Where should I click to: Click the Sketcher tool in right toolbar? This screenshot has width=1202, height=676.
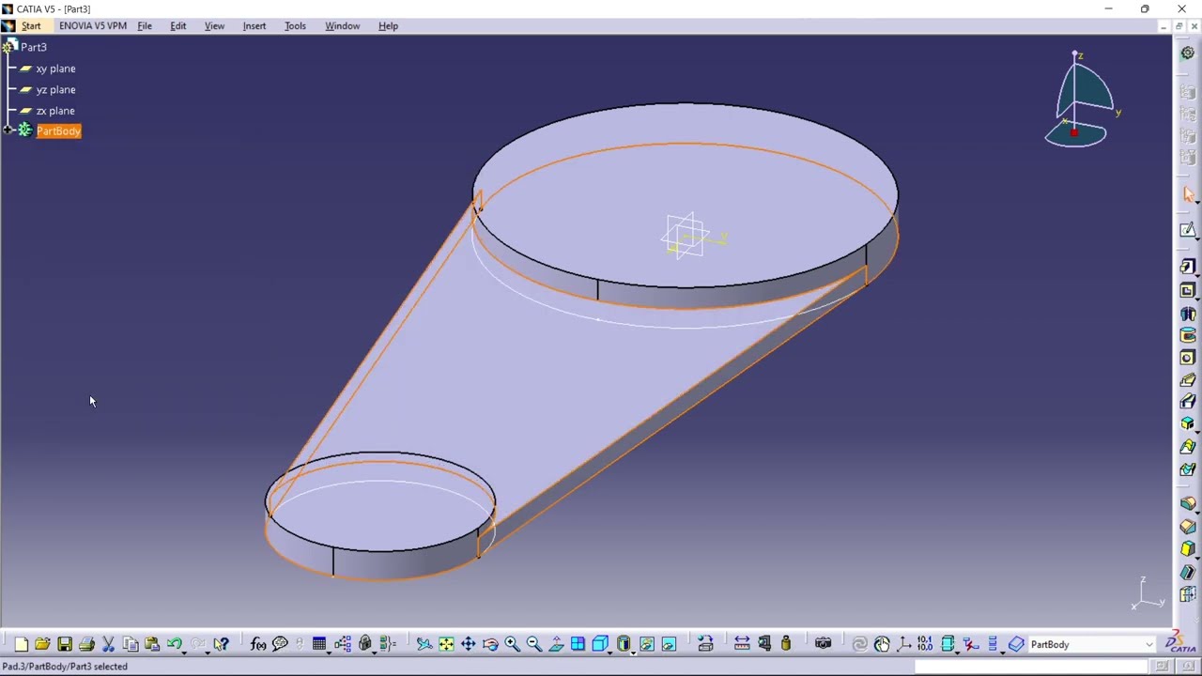point(1188,230)
